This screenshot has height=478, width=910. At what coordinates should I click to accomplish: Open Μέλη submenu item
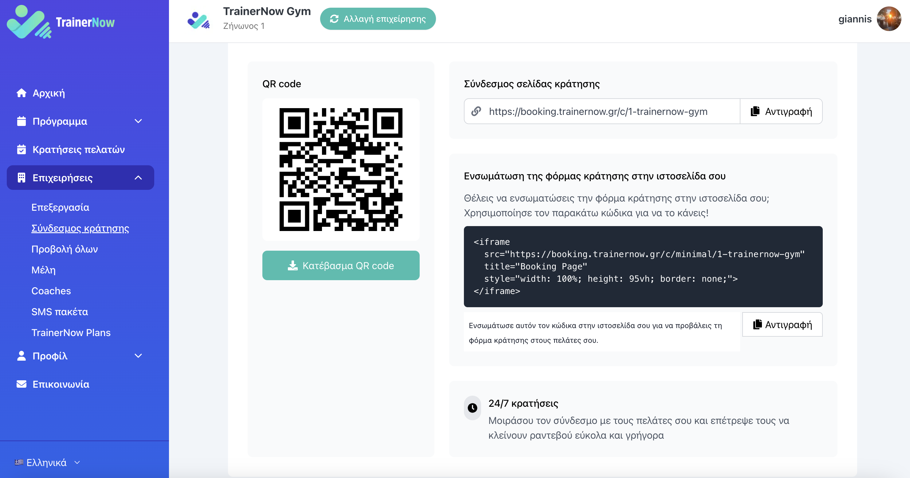43,270
